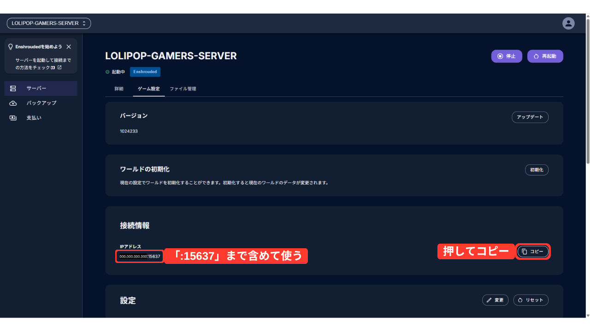Stop the server with the 停止 button
This screenshot has height=331, width=590.
507,56
